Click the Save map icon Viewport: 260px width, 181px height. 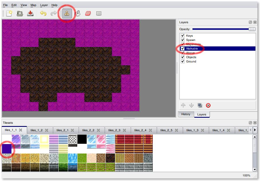(x=30, y=13)
